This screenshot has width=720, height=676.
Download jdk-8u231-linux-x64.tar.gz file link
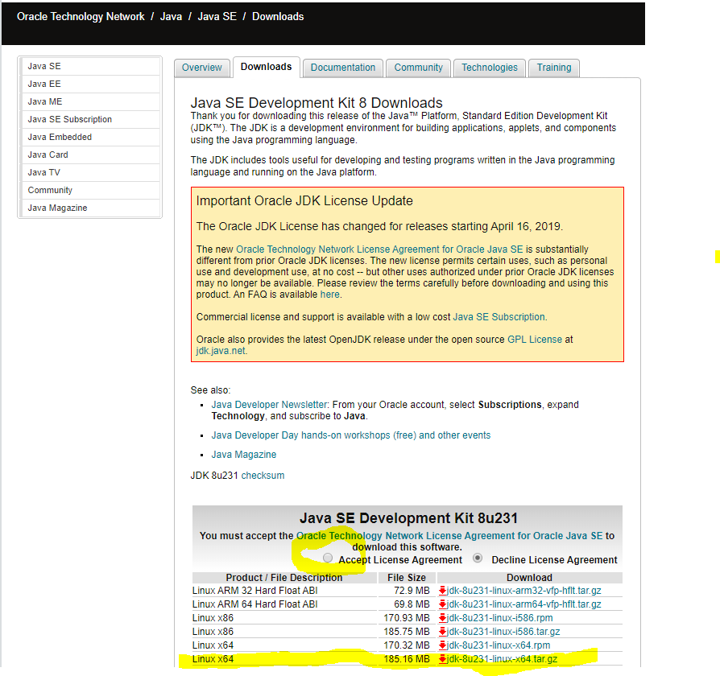(503, 659)
